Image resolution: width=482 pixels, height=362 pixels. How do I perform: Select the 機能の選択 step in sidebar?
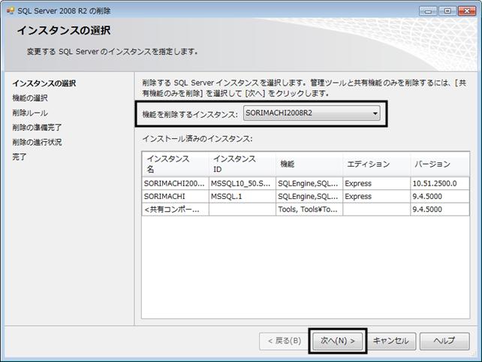30,98
